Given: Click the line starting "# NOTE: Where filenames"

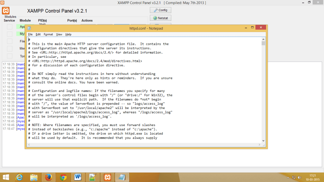Looking at the screenshot, I should coord(92,125).
